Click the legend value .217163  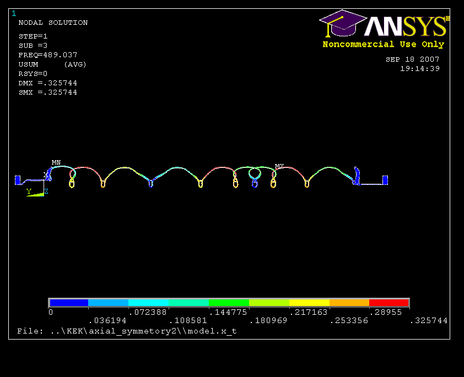(309, 312)
